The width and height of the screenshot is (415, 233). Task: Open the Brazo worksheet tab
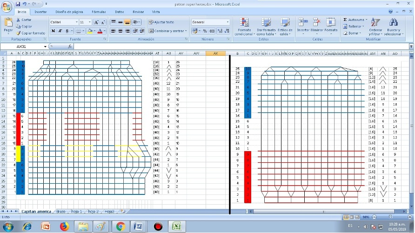(60, 212)
